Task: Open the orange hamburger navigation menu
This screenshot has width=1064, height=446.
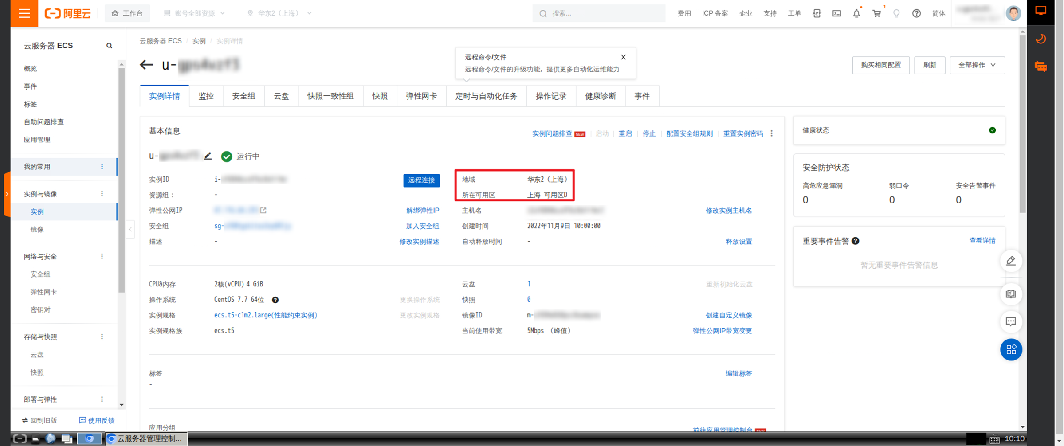Action: [24, 13]
